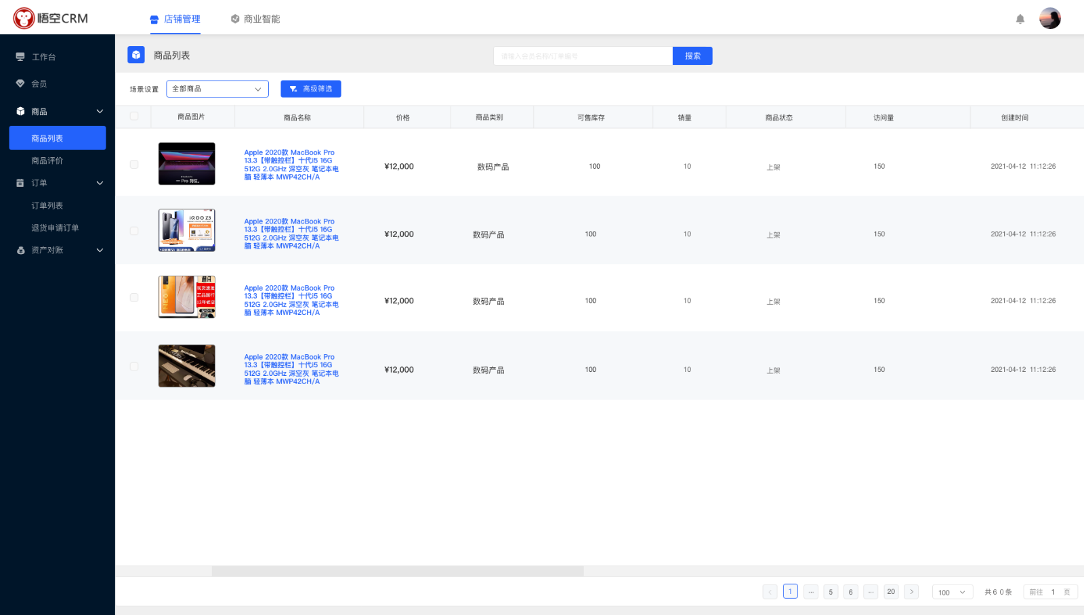Screen dimensions: 1084x615
Task: Click the 共60条 total count text
Action: [998, 592]
